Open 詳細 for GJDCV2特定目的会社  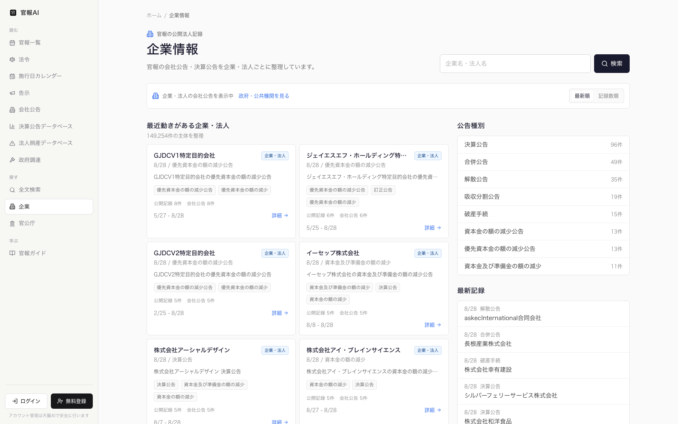coord(280,313)
